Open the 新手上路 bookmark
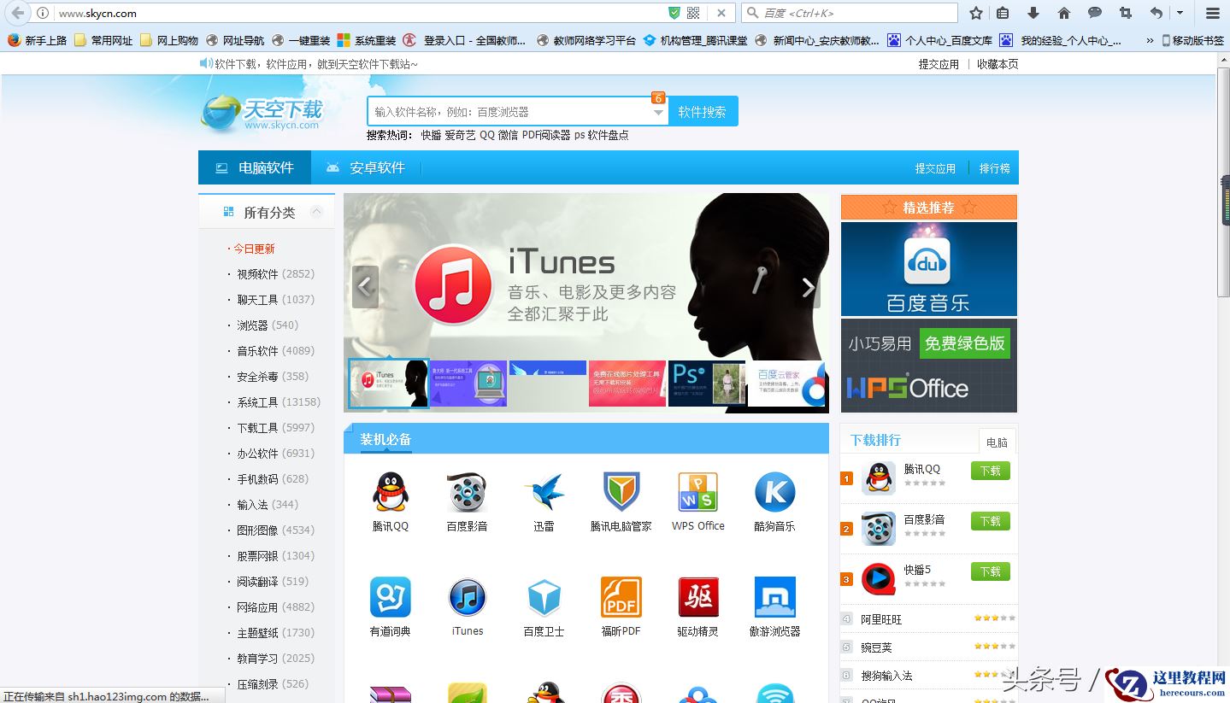This screenshot has width=1230, height=703. (x=37, y=40)
